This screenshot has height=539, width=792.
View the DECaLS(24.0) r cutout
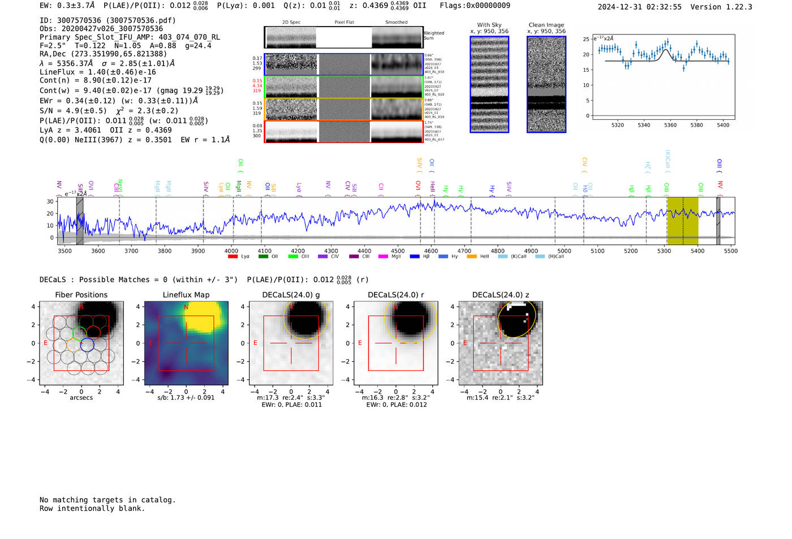pyautogui.click(x=396, y=343)
